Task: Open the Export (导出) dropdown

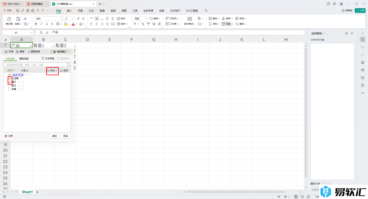Action: (x=52, y=70)
